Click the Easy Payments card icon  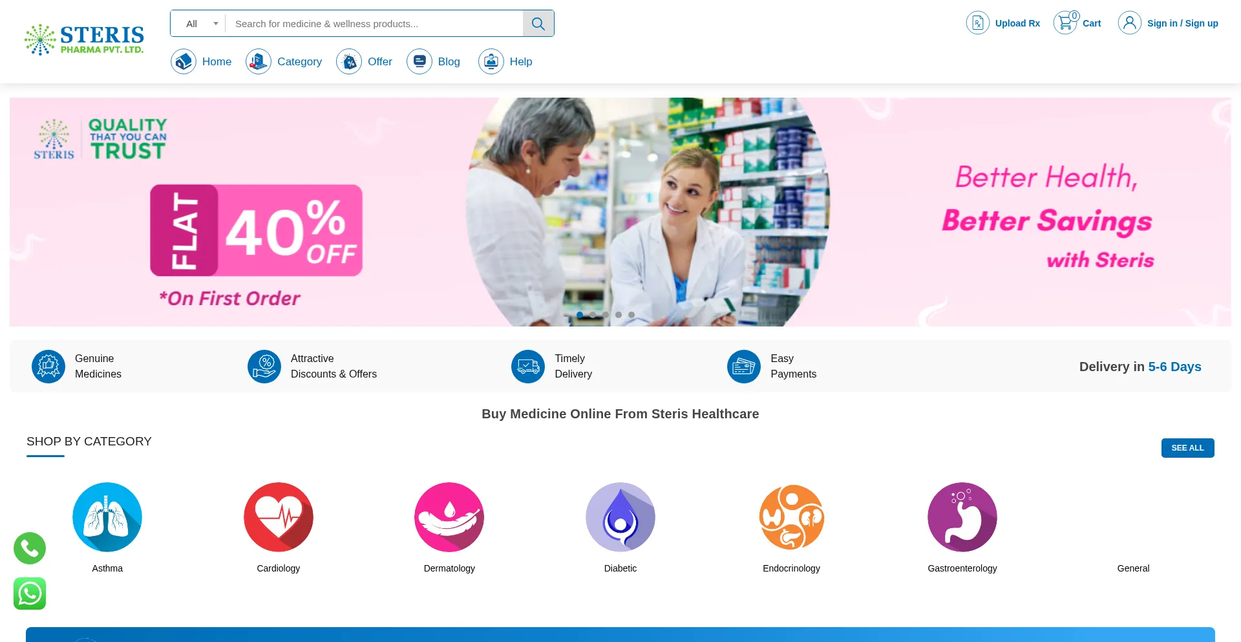[x=744, y=367]
